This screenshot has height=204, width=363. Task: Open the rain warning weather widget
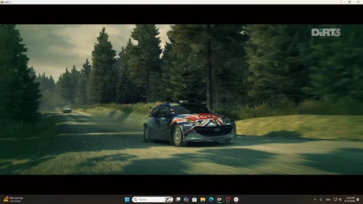[13, 199]
